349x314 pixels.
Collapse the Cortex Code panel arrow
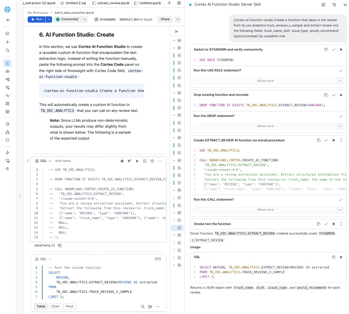(x=345, y=5)
